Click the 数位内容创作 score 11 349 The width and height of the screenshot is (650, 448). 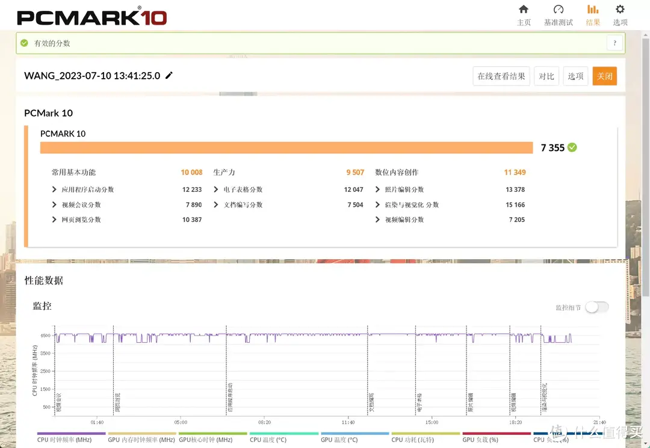tap(515, 172)
